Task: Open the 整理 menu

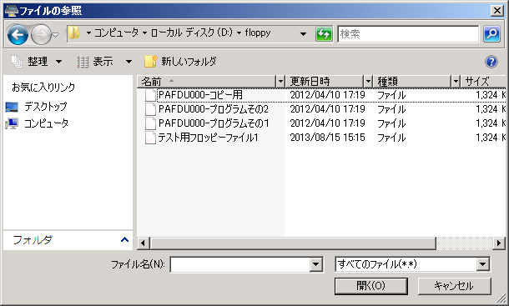Action: point(37,62)
